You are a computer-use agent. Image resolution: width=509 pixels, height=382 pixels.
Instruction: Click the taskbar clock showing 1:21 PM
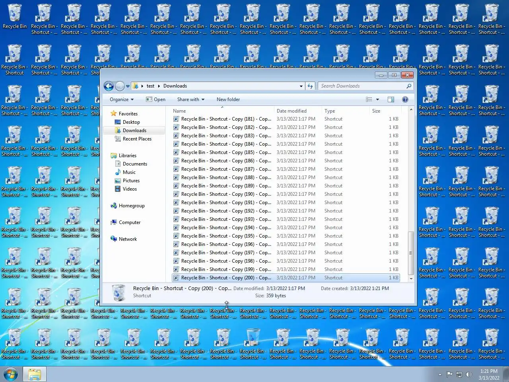(x=489, y=374)
